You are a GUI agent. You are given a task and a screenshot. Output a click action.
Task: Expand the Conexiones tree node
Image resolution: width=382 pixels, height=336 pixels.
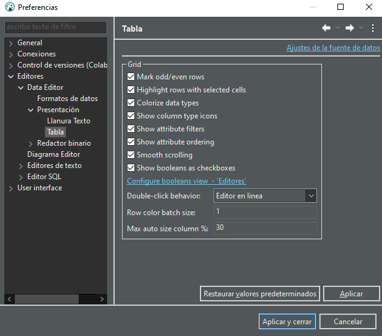point(11,55)
